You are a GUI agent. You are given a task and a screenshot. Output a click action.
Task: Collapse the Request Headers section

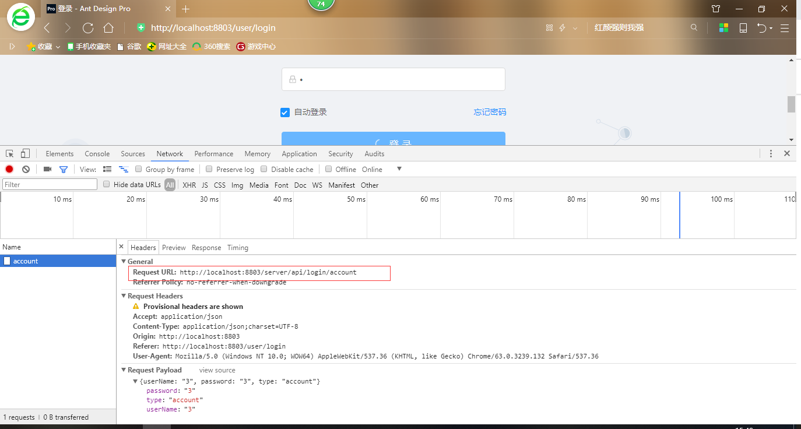click(124, 296)
